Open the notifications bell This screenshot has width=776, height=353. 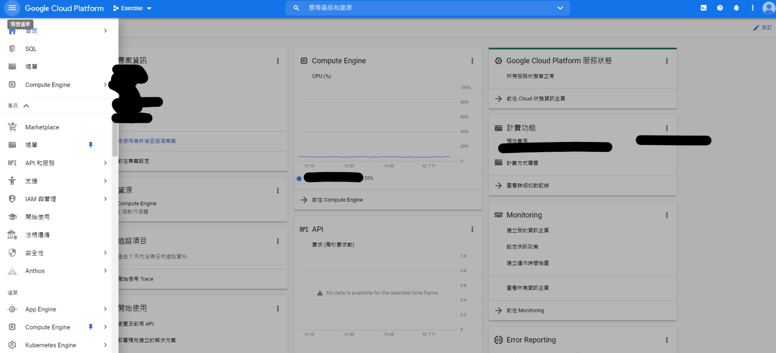click(x=736, y=8)
